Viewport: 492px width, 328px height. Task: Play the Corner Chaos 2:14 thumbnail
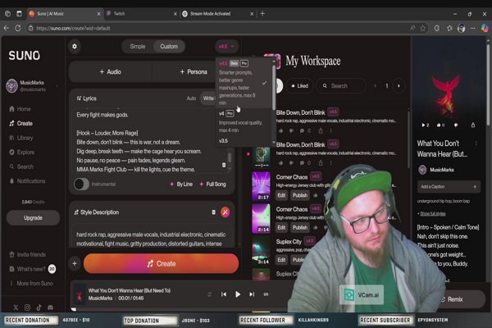[261, 219]
